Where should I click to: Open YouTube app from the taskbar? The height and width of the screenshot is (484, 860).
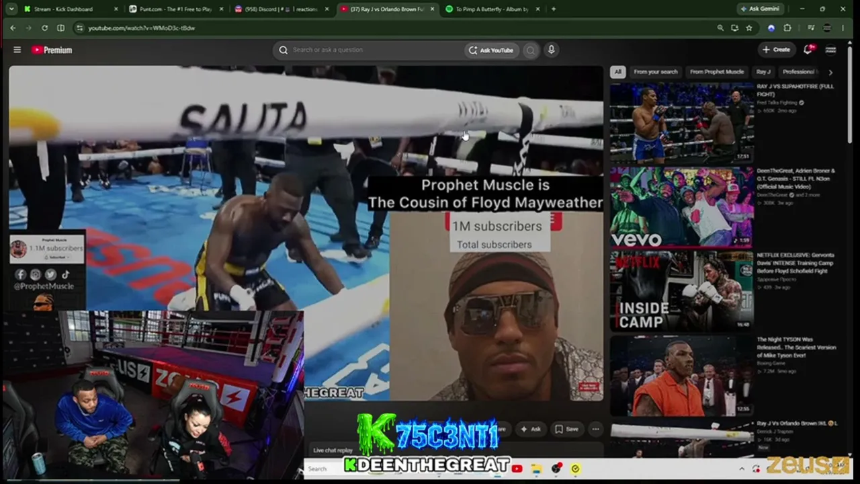(517, 469)
